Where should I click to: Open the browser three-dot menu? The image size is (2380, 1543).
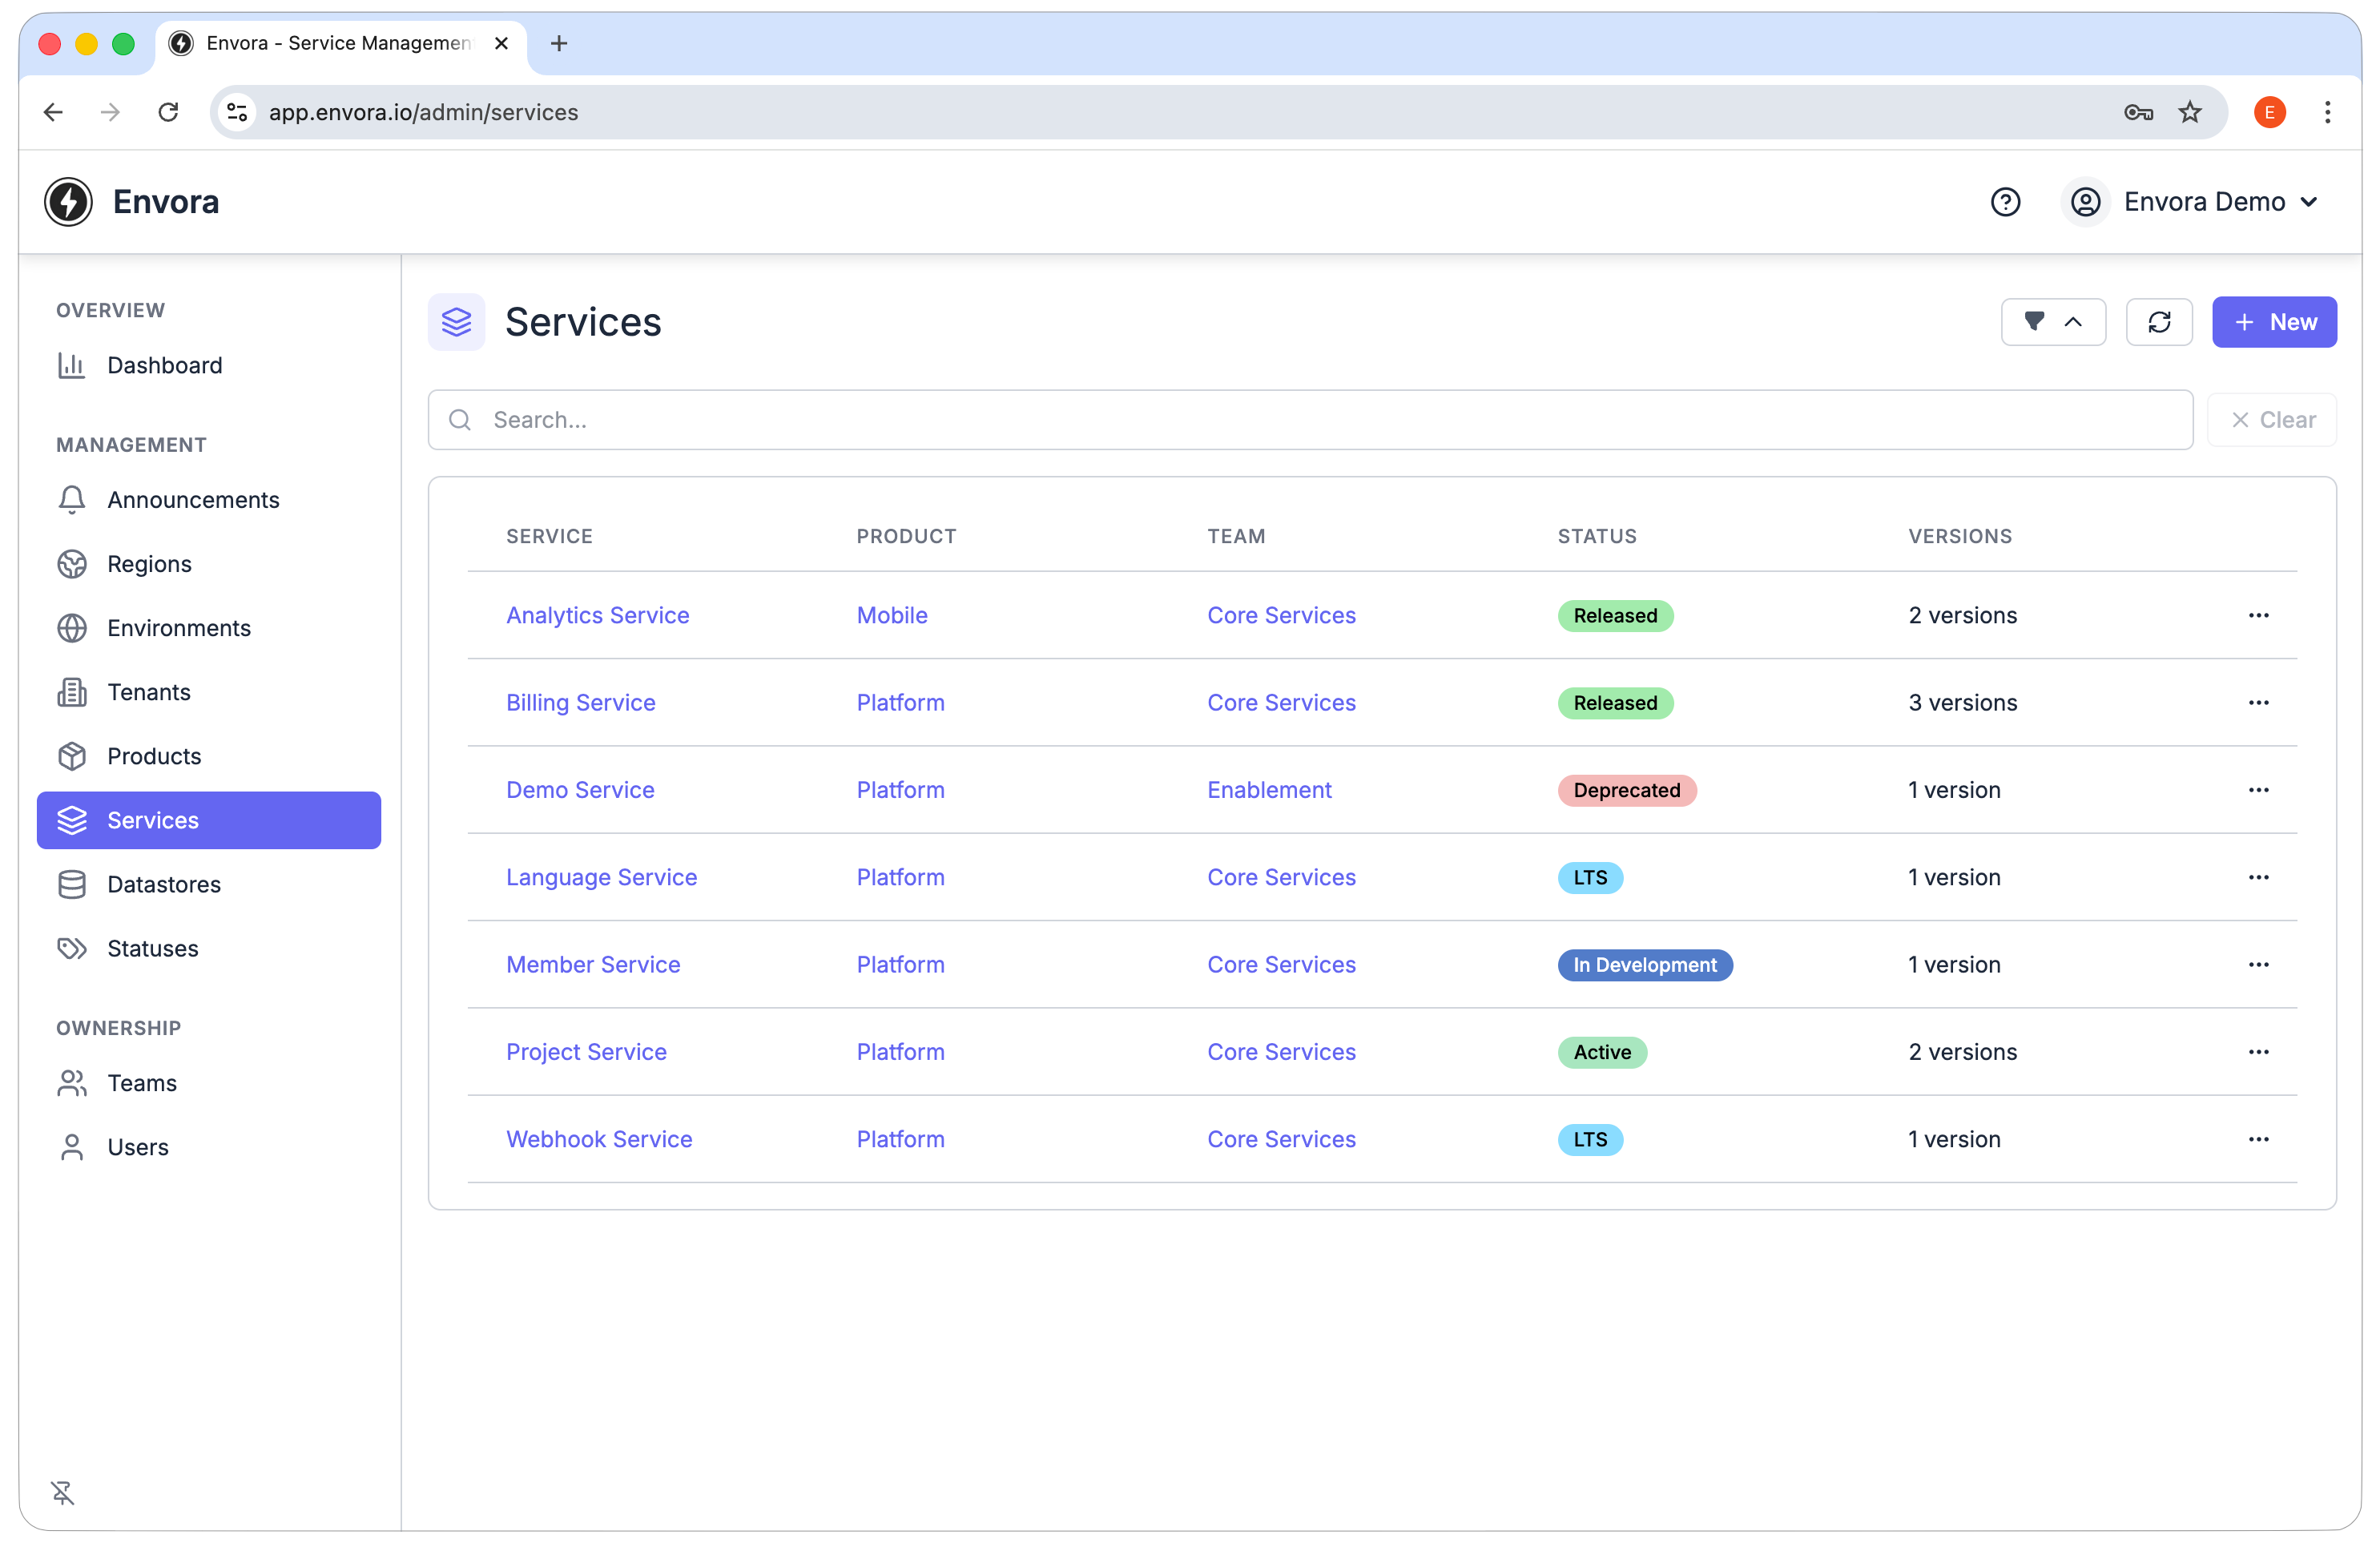pos(2327,112)
